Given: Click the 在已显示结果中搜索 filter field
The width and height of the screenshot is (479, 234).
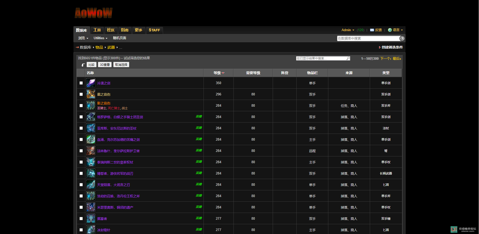Looking at the screenshot, I should [321, 59].
